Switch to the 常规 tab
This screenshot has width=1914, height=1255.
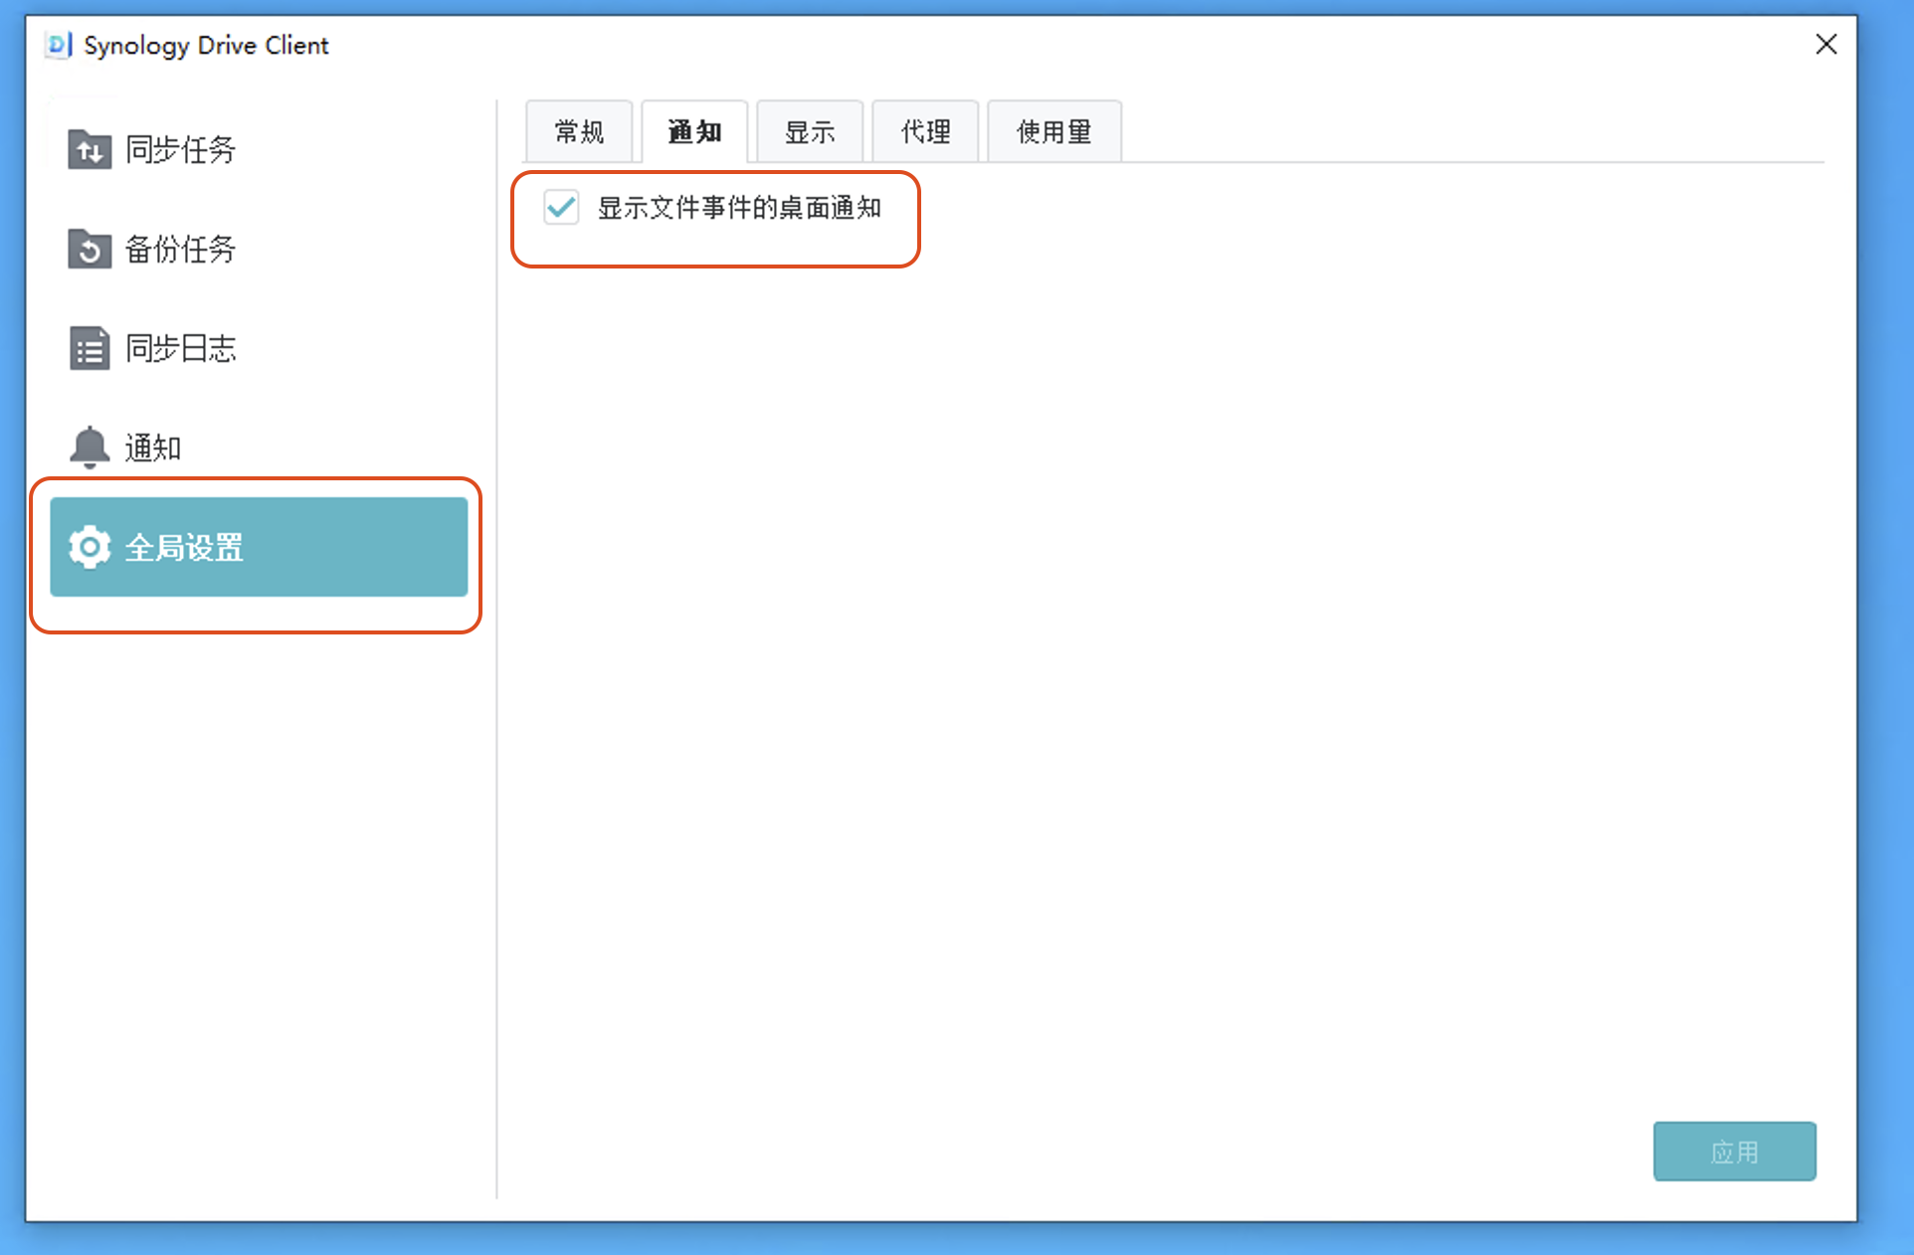(x=579, y=131)
